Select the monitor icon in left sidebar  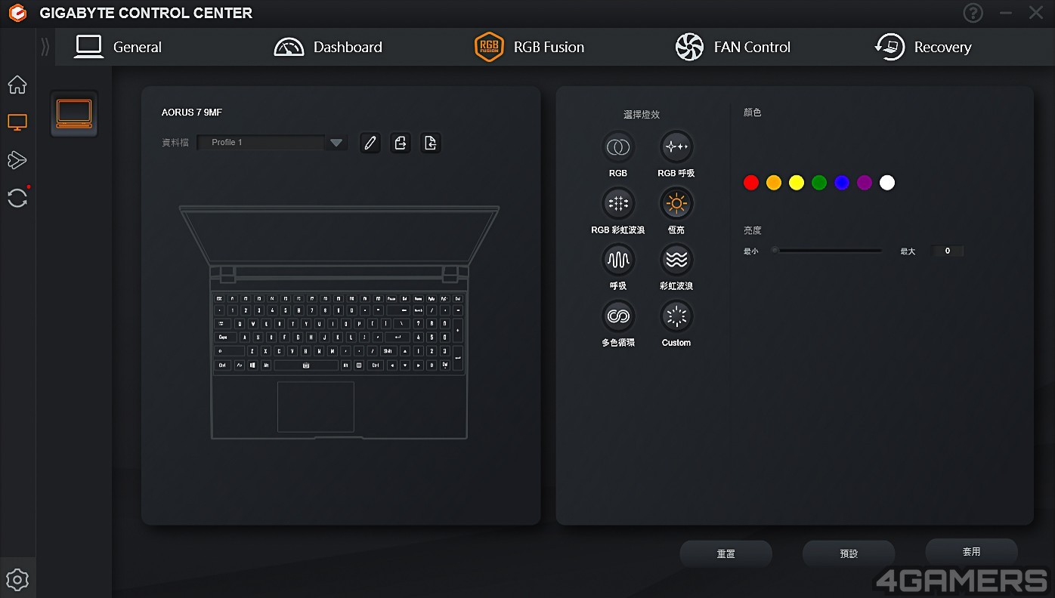click(17, 122)
